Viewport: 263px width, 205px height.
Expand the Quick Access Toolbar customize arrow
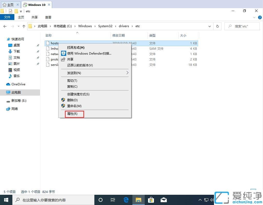21,11
